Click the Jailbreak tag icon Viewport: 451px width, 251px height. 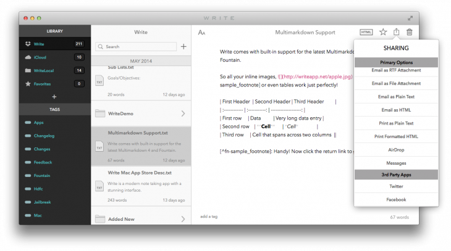point(28,202)
